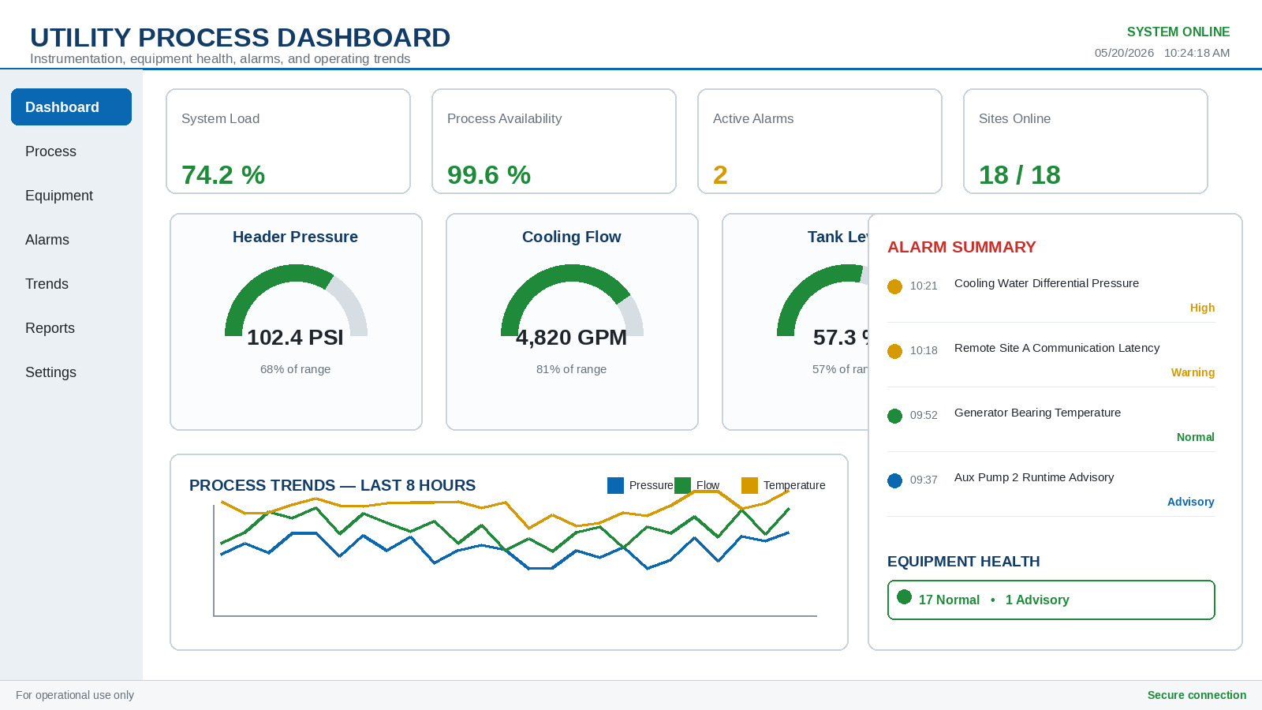Click the 10:24:18 AM clock

[1197, 53]
